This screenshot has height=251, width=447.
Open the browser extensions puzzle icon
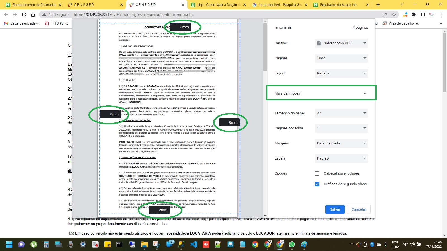414,15
